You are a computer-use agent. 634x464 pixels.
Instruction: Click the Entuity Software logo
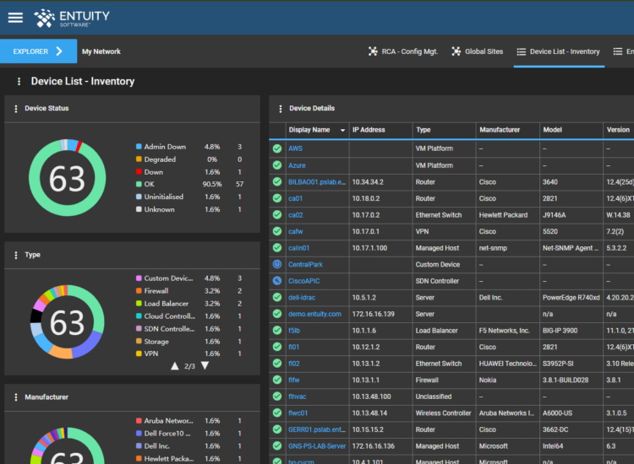pos(72,19)
